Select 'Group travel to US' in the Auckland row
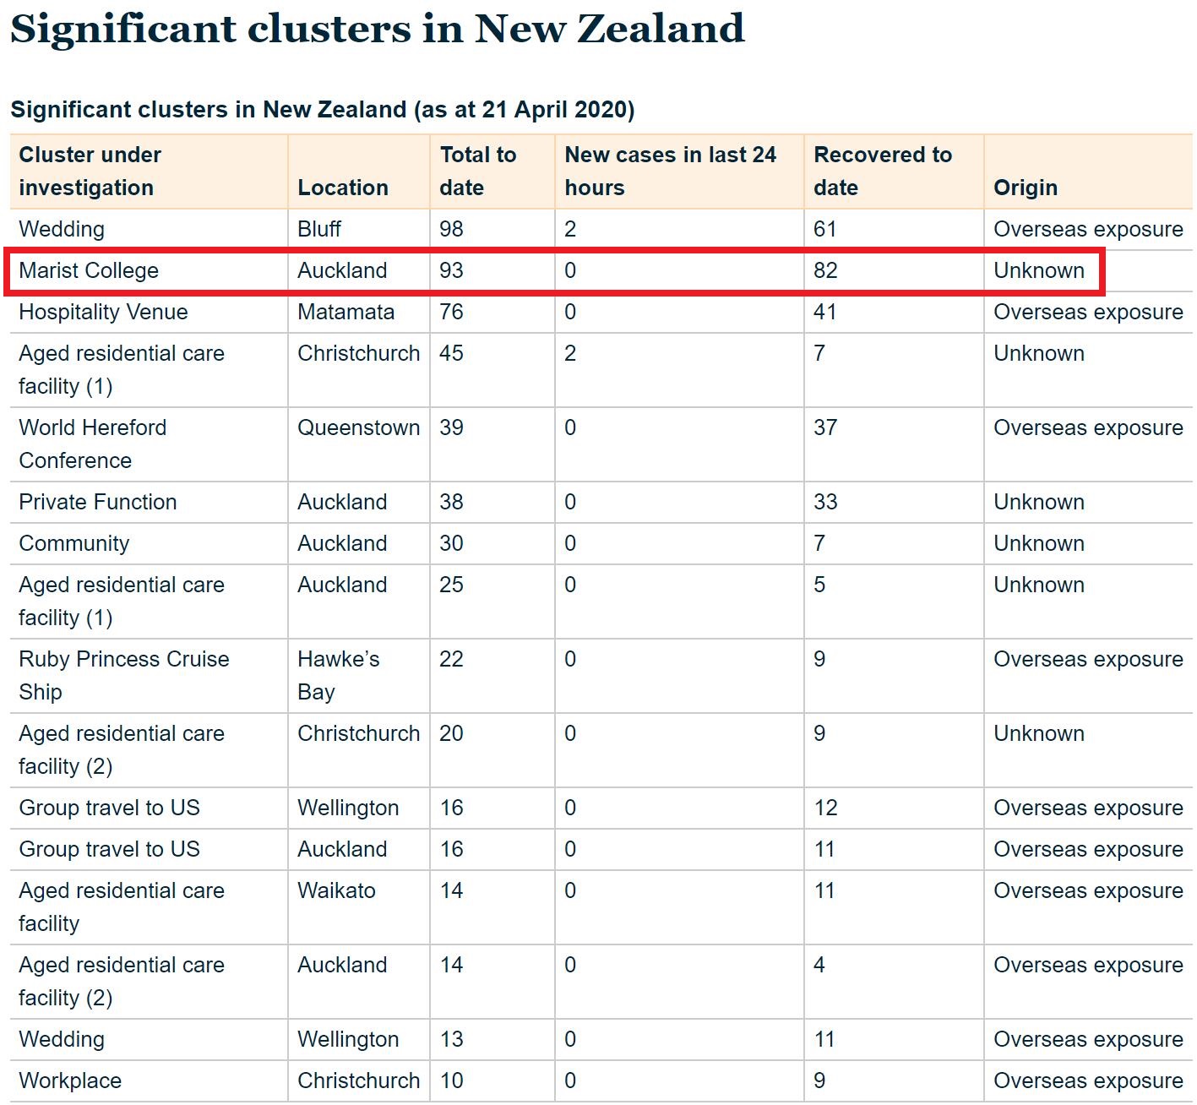This screenshot has width=1197, height=1105. [x=109, y=849]
